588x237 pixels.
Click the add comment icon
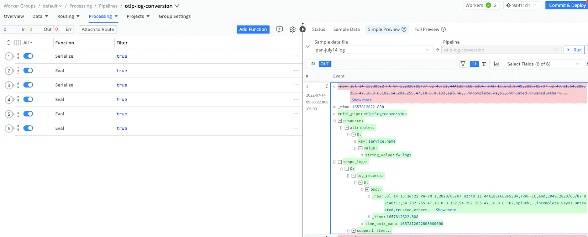279,29
